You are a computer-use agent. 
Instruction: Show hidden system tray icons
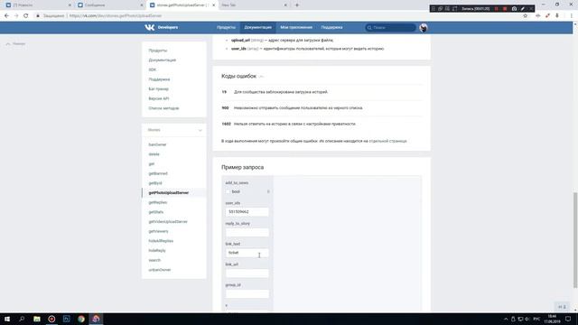click(x=506, y=319)
